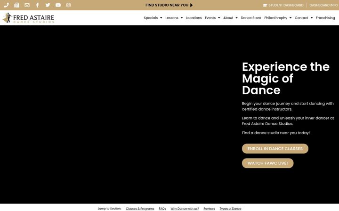
Task: Open the Contact menu item
Action: click(x=301, y=18)
